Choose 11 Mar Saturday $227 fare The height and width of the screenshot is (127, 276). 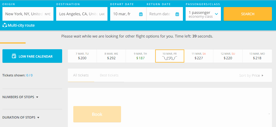pyautogui.click(x=199, y=56)
